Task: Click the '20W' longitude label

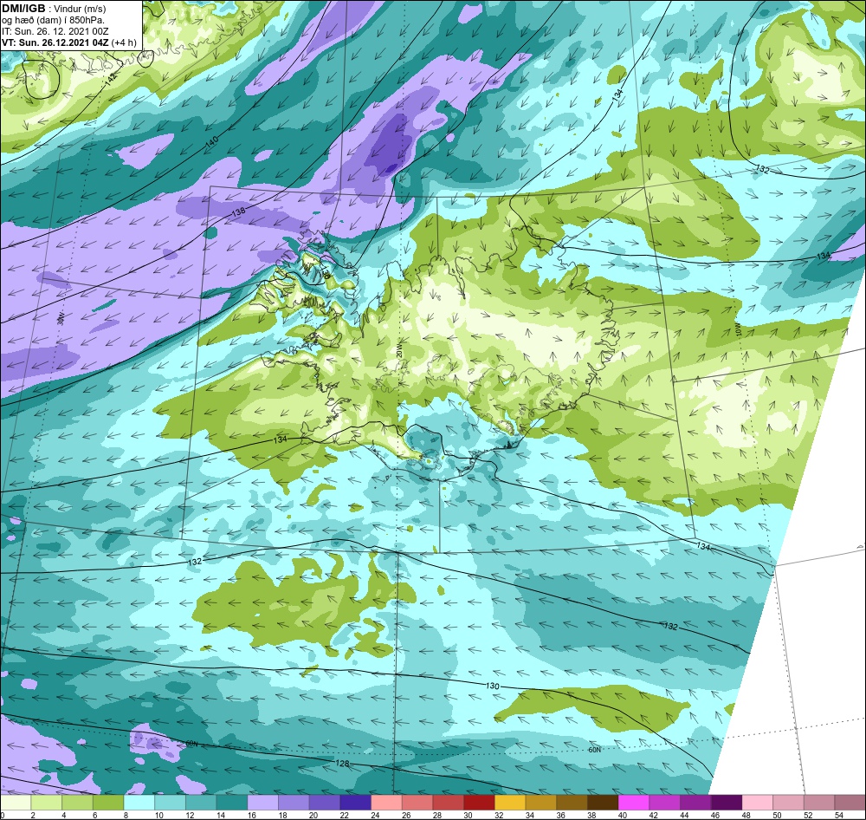Action: coord(399,350)
